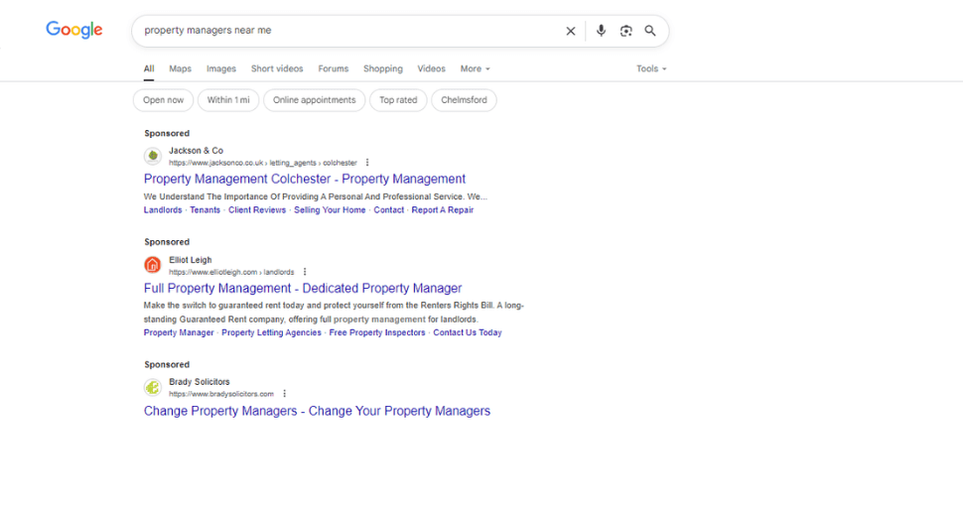The image size is (963, 513).
Task: Expand the More dropdown
Action: click(x=475, y=68)
